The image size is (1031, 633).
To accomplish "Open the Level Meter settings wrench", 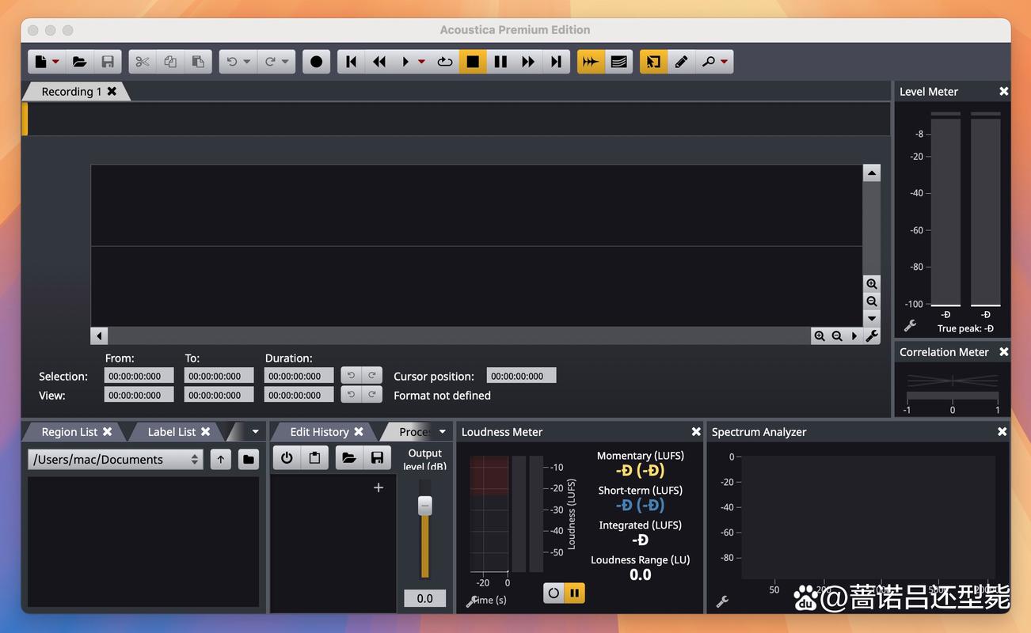I will point(910,326).
